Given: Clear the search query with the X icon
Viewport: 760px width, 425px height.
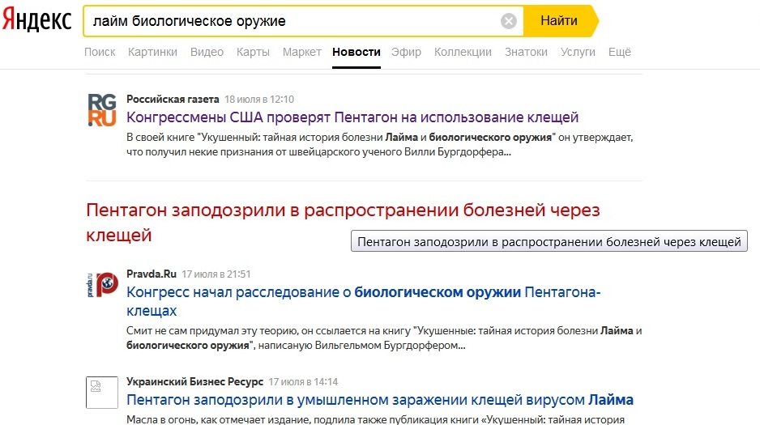Looking at the screenshot, I should [509, 21].
